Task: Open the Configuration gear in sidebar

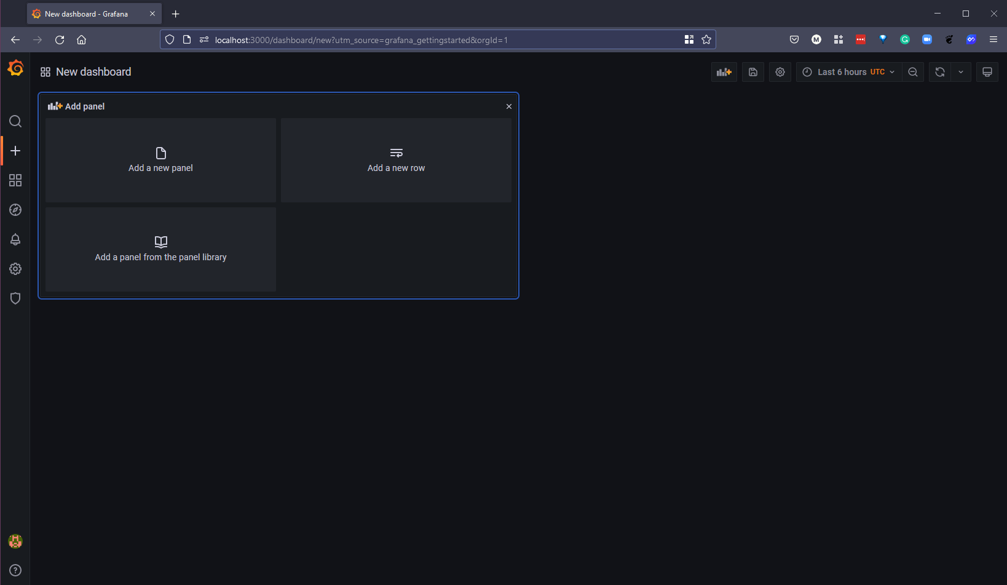Action: click(x=15, y=269)
